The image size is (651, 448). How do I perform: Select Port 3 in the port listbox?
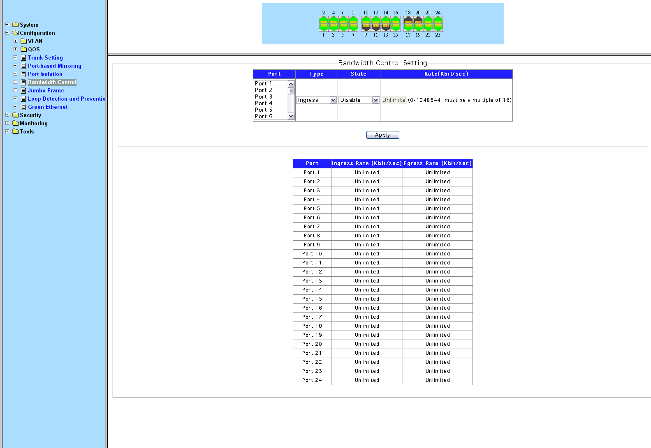pos(264,97)
